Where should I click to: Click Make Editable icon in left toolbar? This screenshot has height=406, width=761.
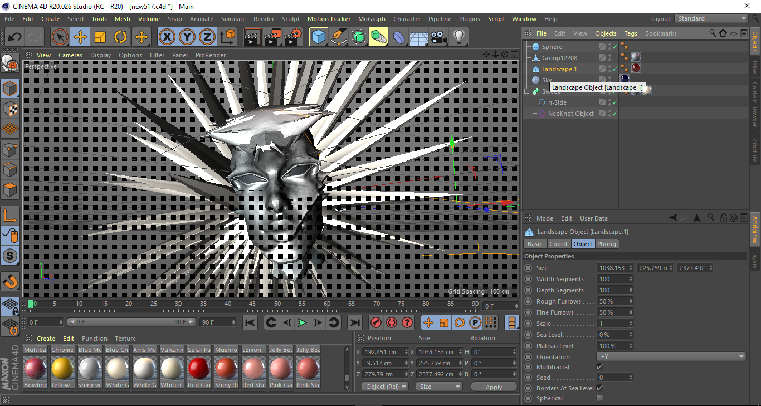[x=10, y=63]
